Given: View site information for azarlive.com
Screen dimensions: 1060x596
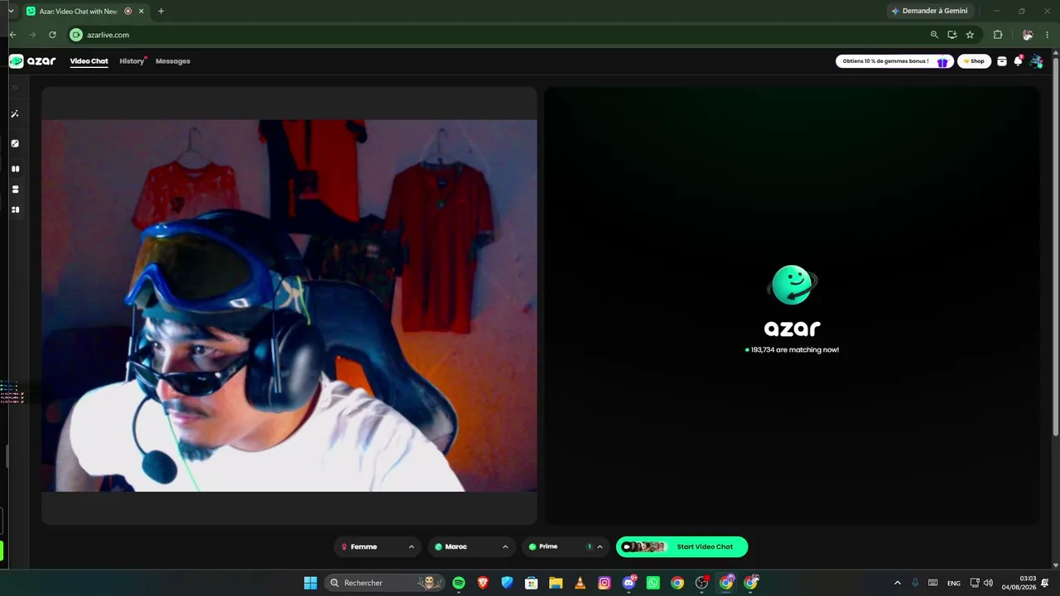Looking at the screenshot, I should 76,35.
